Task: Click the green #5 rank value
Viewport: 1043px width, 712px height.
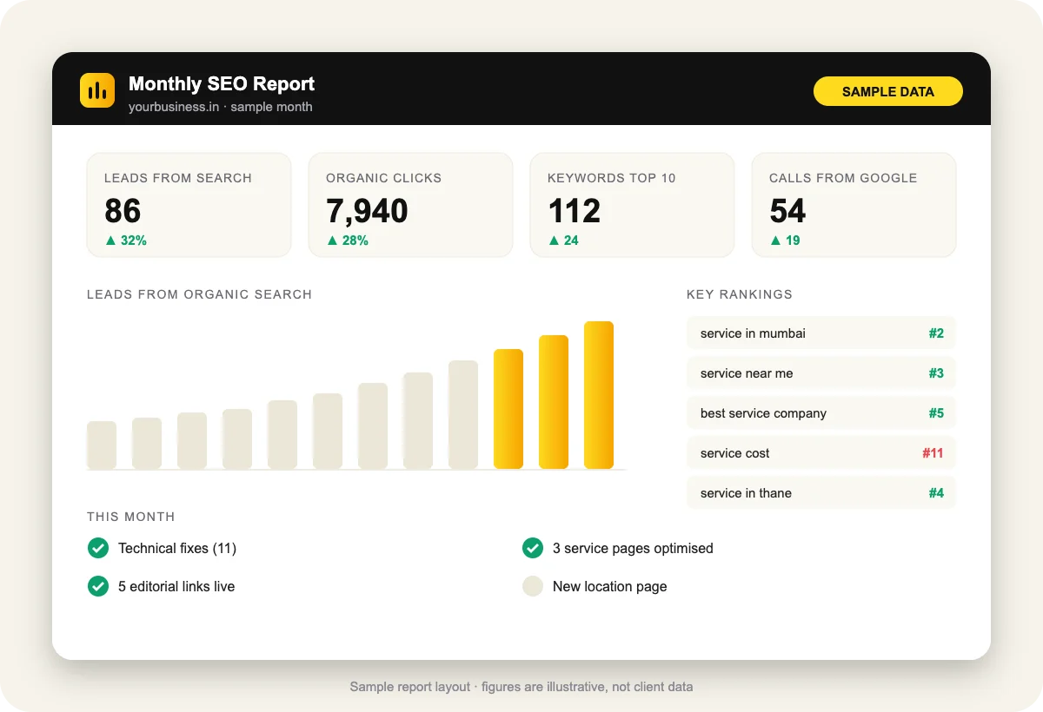Action: (935, 413)
